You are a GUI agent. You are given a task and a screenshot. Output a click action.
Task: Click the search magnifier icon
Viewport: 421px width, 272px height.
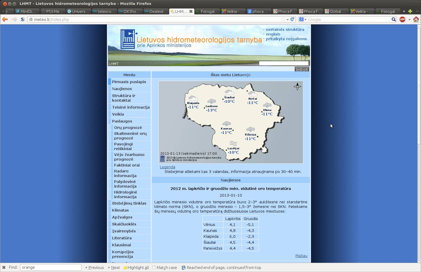(393, 19)
